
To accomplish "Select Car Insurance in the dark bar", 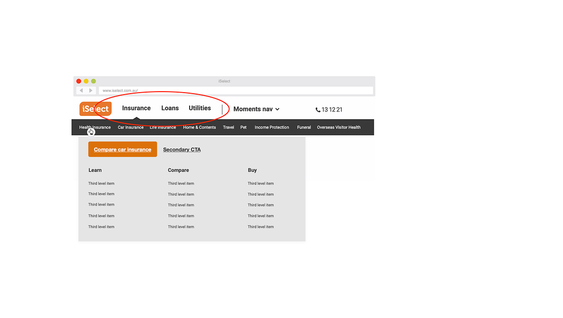I will (131, 127).
